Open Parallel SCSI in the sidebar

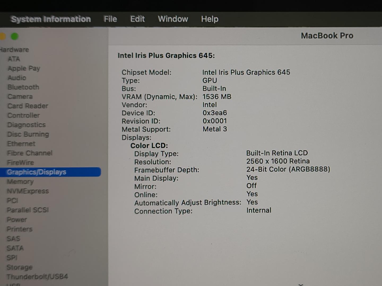pyautogui.click(x=28, y=210)
